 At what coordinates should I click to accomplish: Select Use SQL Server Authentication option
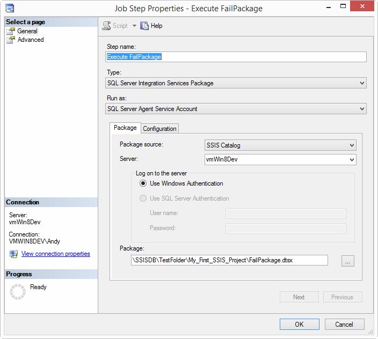pos(143,198)
